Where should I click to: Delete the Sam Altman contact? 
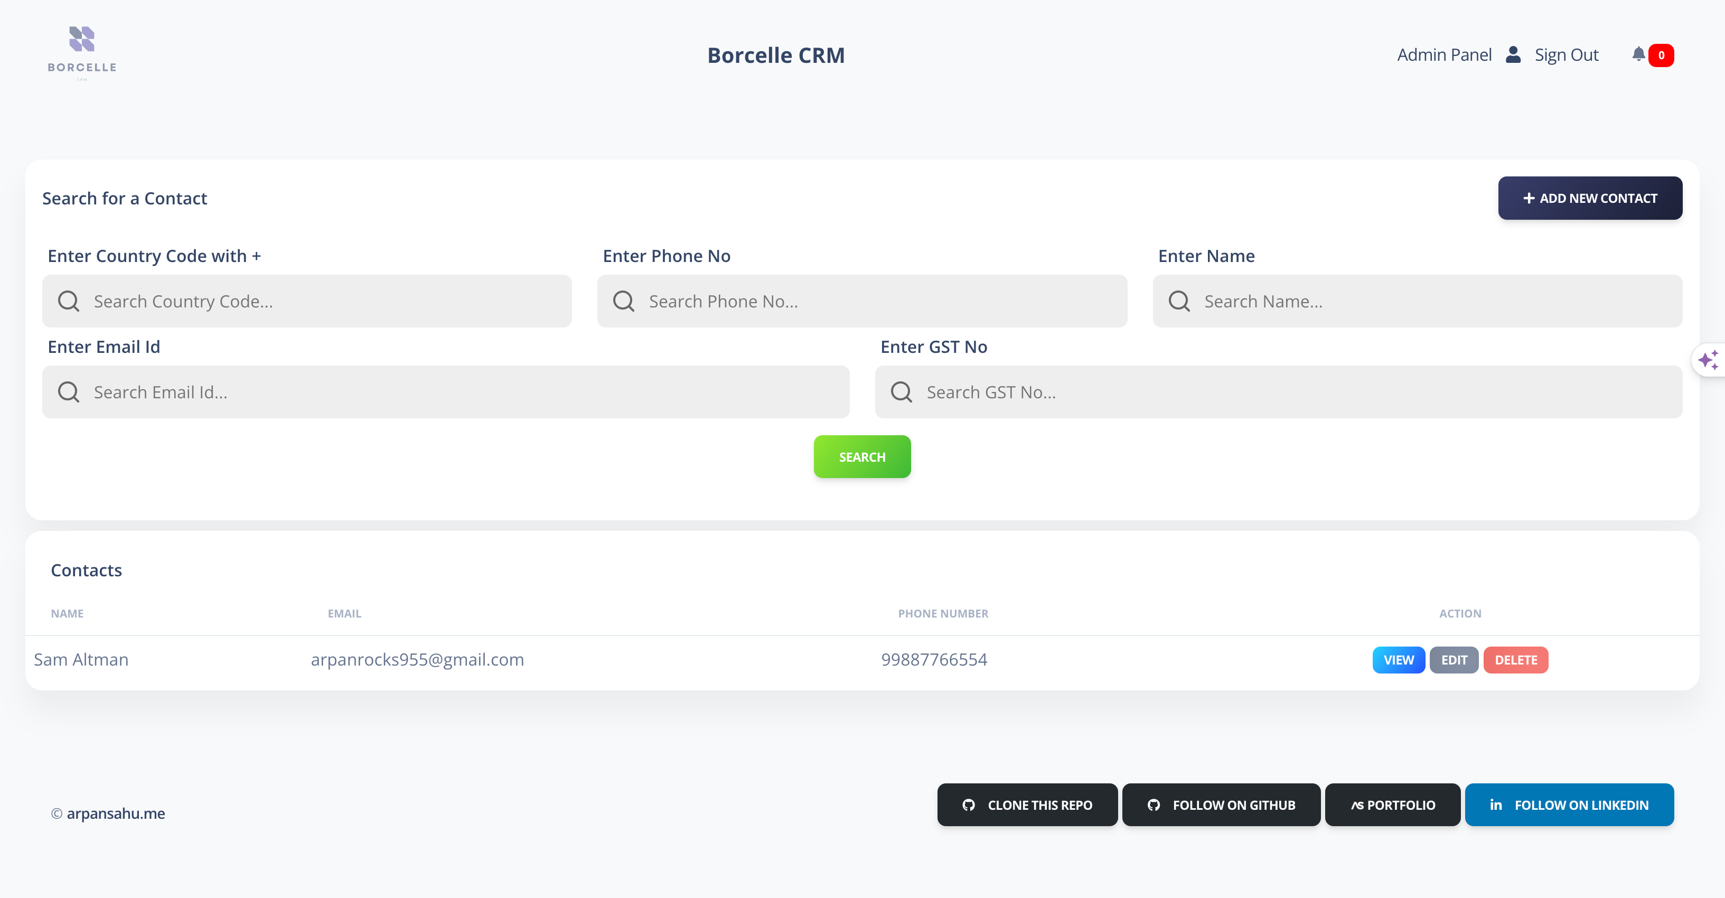click(x=1515, y=660)
